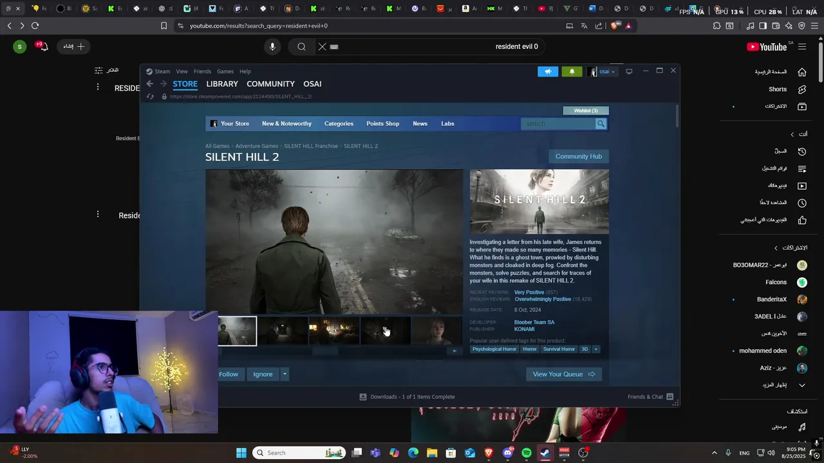Open the Bloober Team SA developer link
Screen dimensions: 824x463
tap(534, 322)
